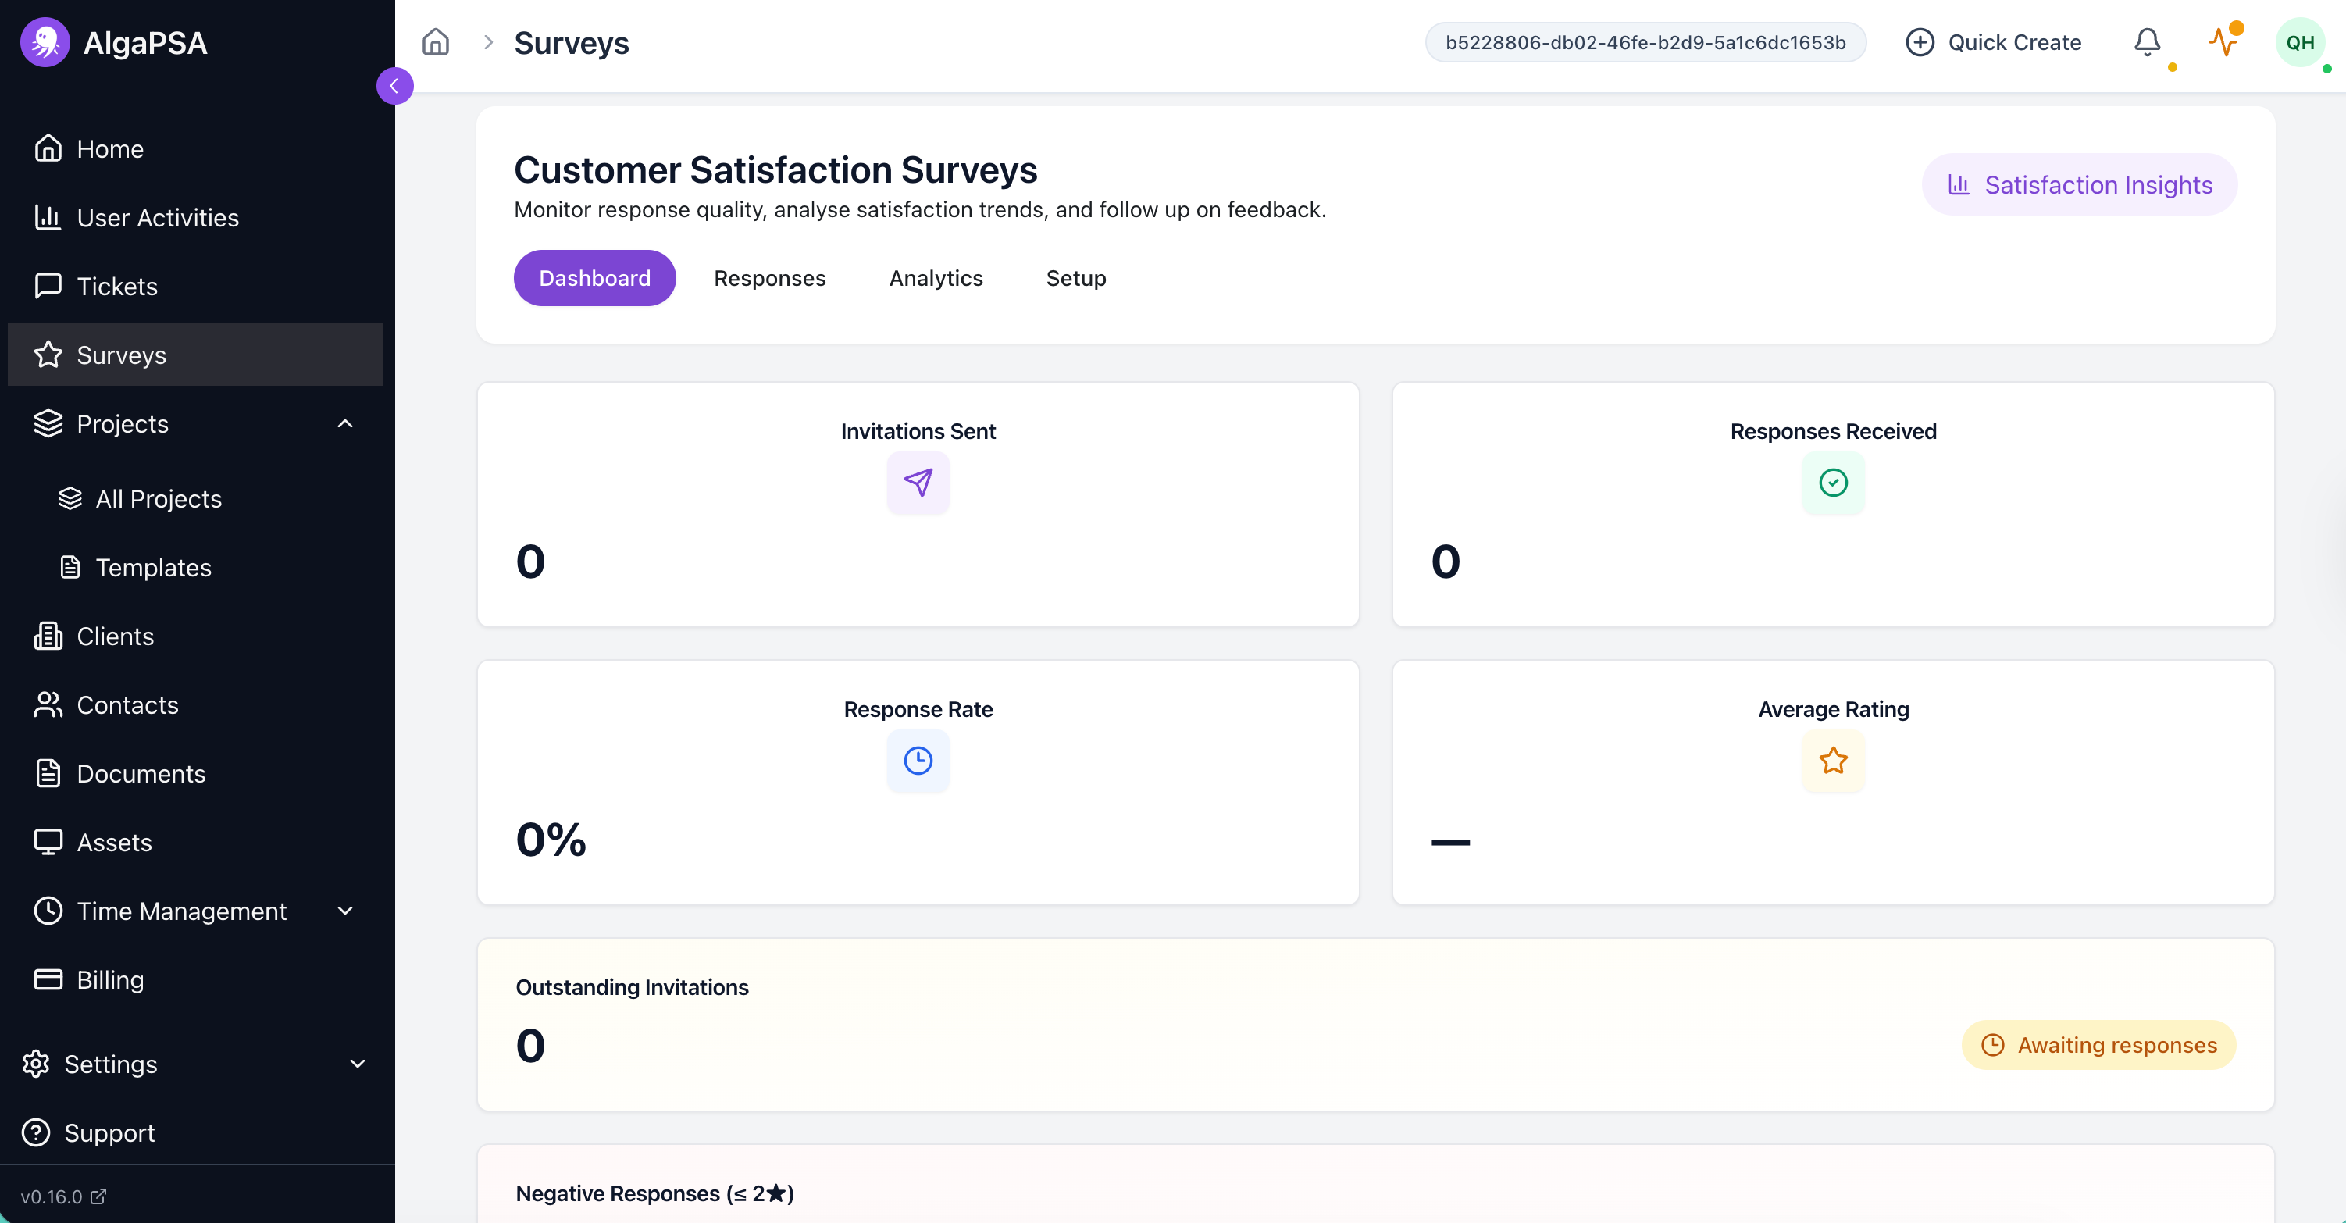Click the QH profile avatar
The image size is (2346, 1223).
click(2301, 42)
